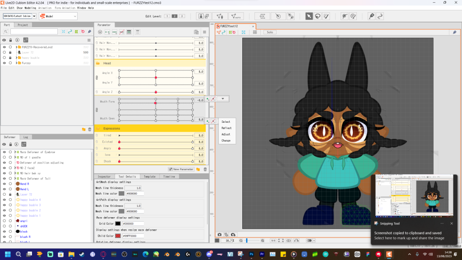Click the Part panel search icon
Viewport: 462px width, 260px height.
(x=5, y=32)
